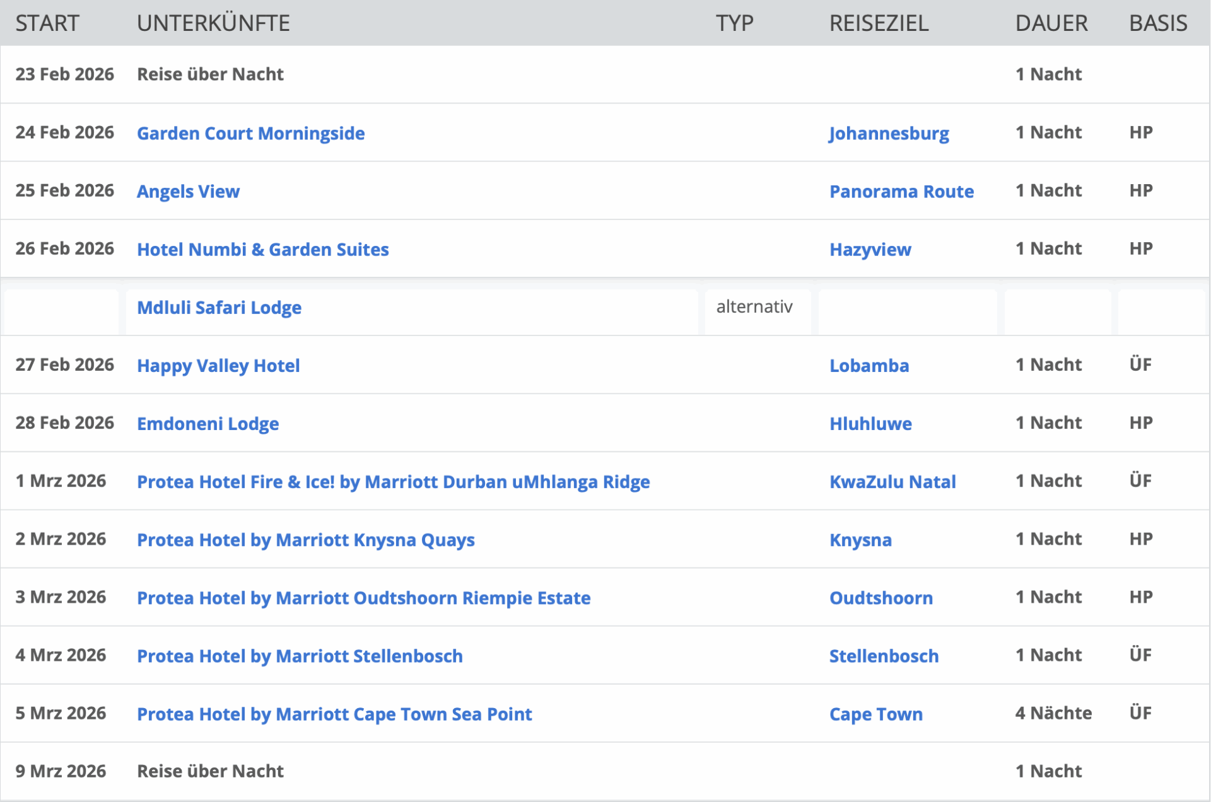The image size is (1211, 802).
Task: Click the ÜF basis for Cape Town row
Action: (1140, 713)
